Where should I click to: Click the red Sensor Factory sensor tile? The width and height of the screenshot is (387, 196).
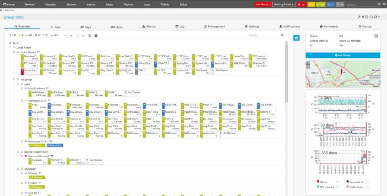[30, 72]
